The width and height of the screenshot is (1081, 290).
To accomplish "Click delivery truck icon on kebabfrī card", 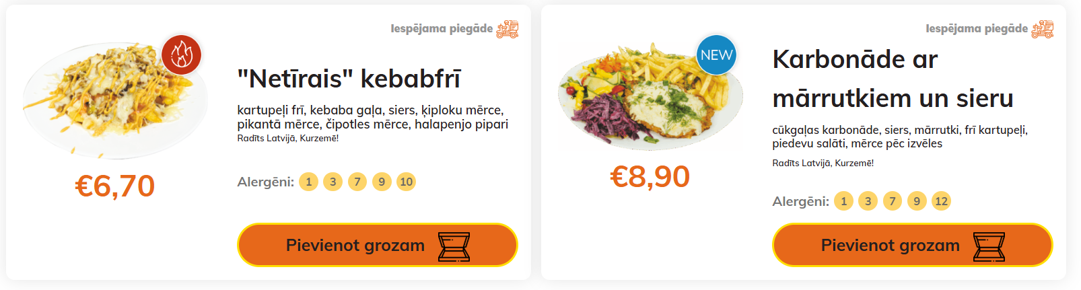I will tap(508, 29).
